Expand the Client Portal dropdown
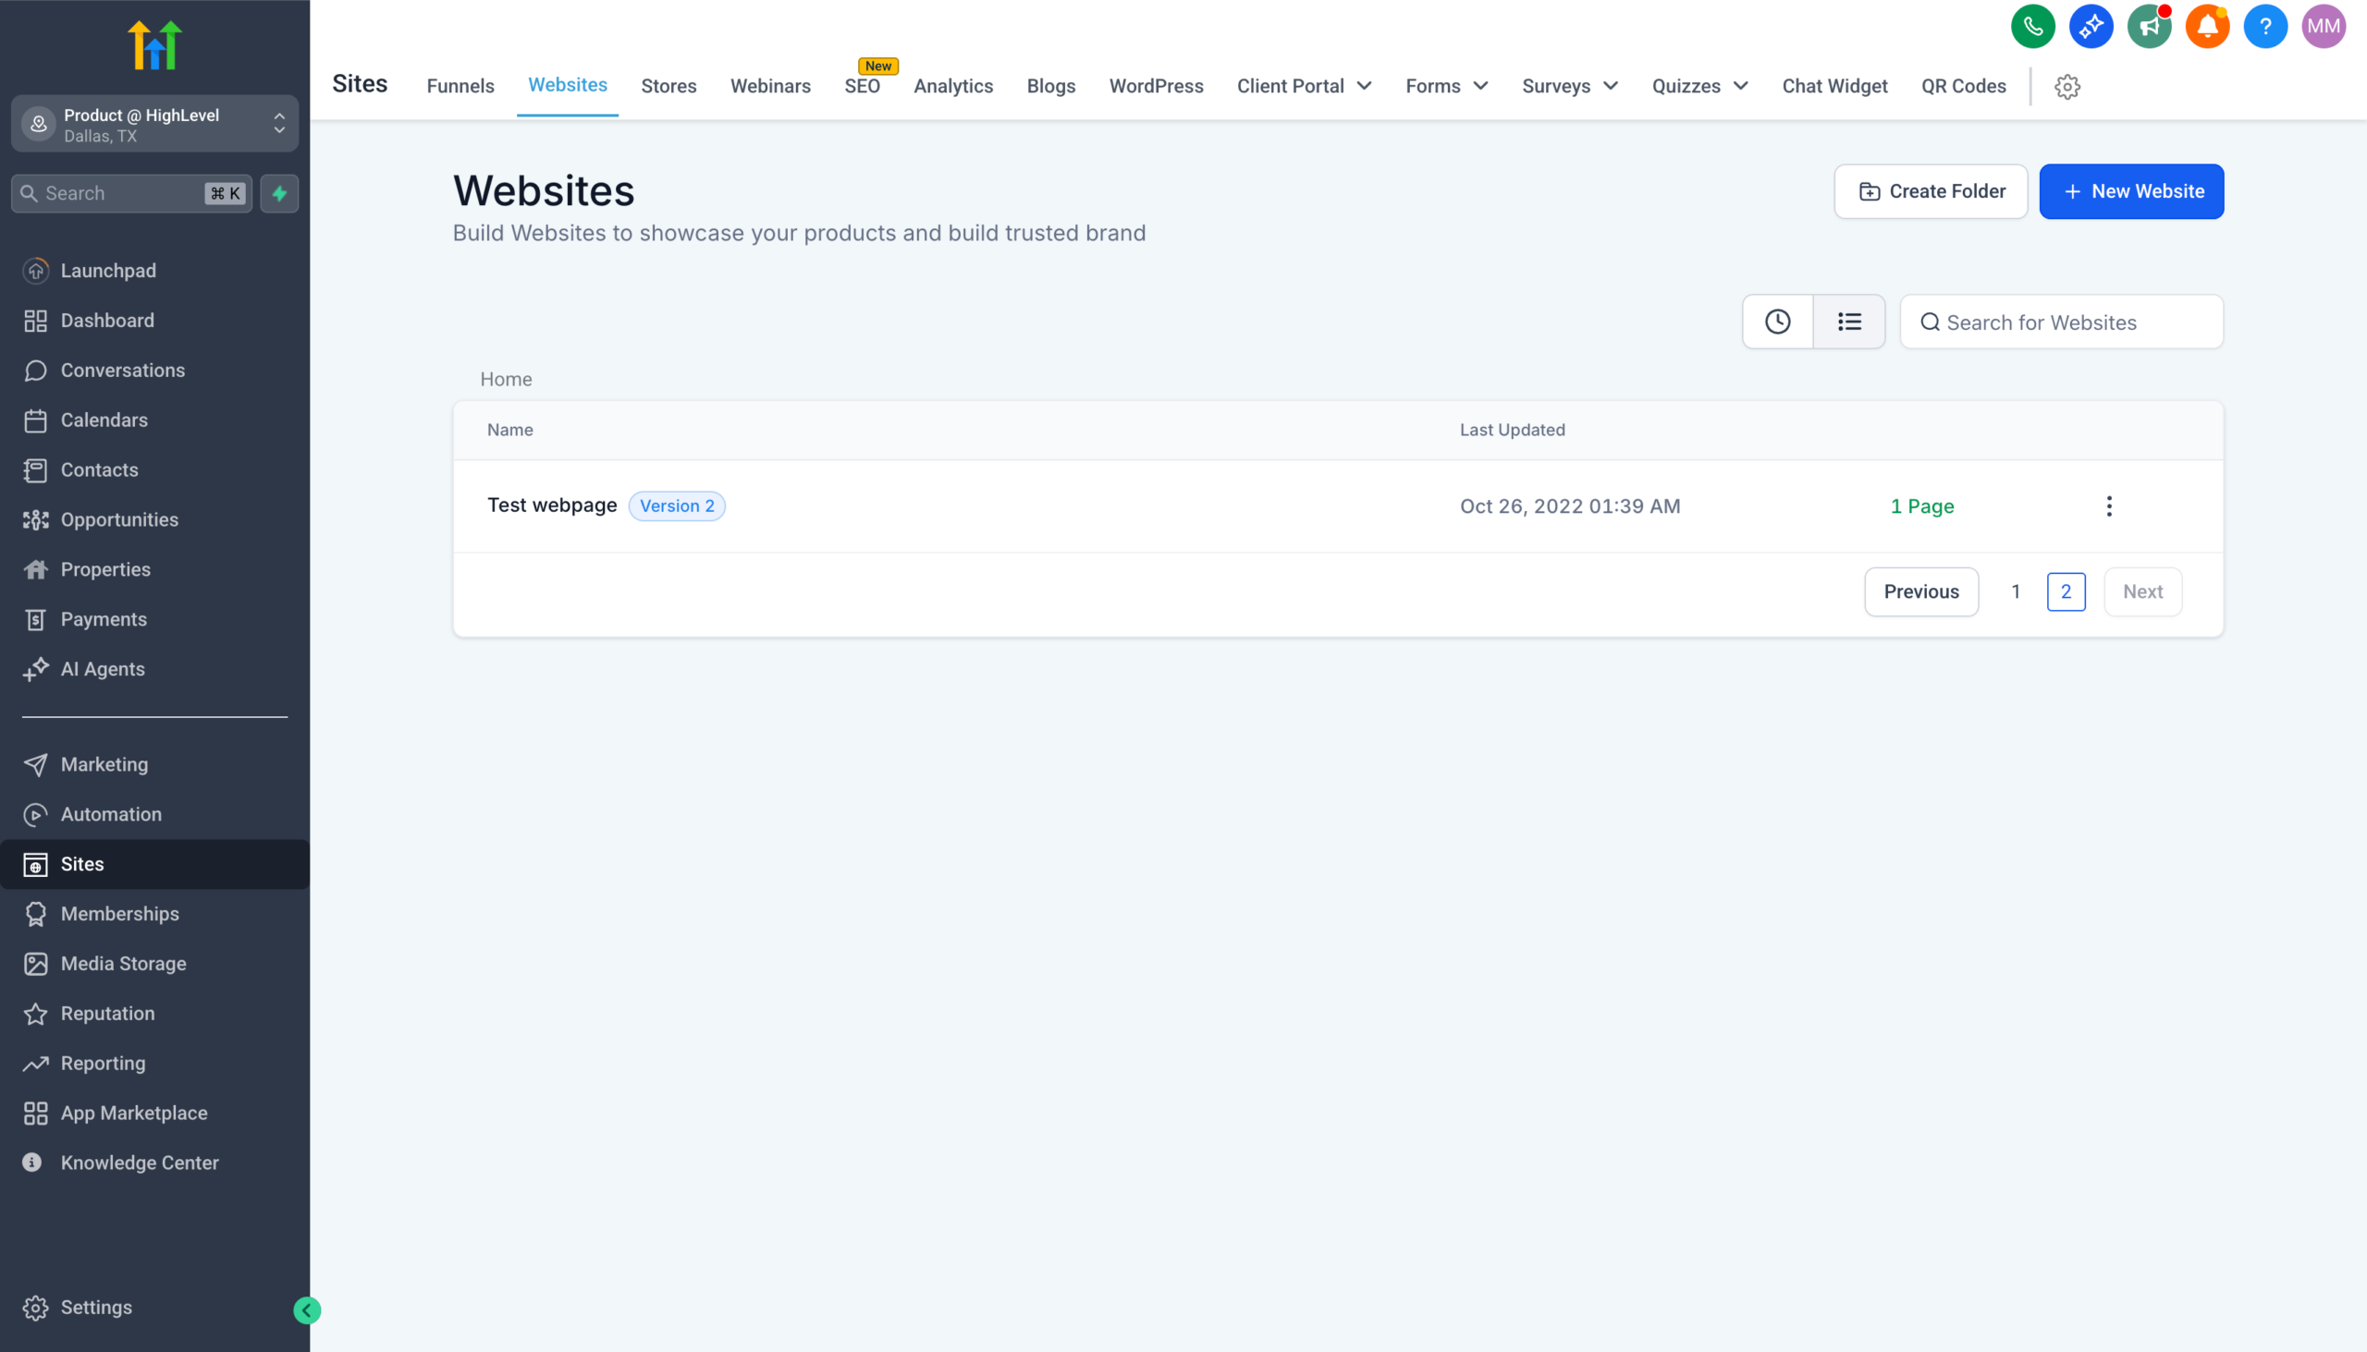 [1304, 85]
